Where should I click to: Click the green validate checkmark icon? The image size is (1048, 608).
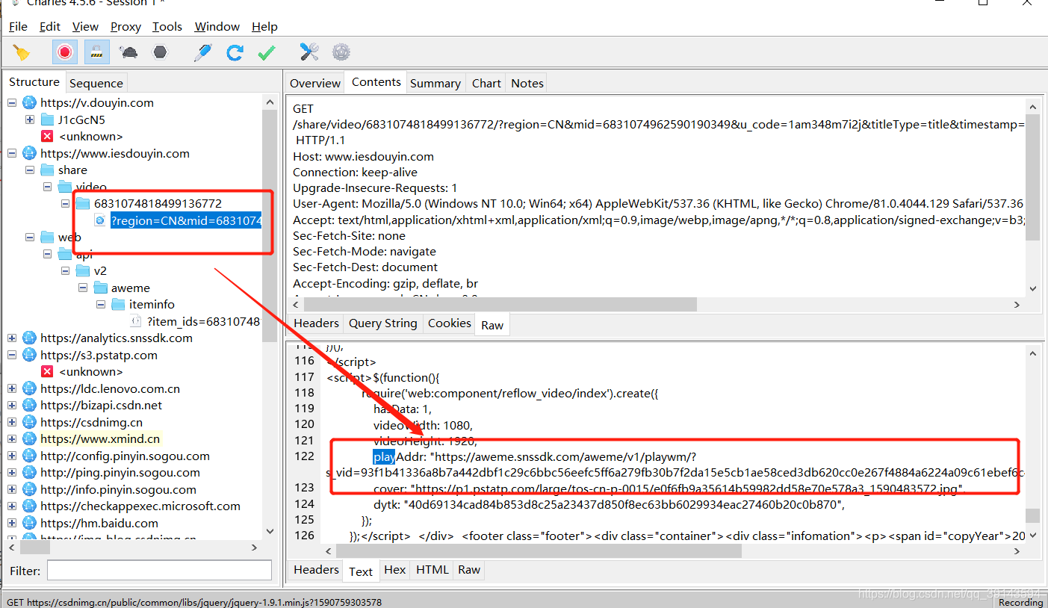(266, 52)
